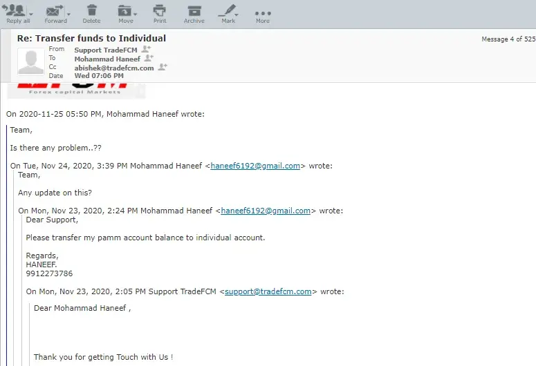536x366 pixels.
Task: Click the Move folder icon
Action: (x=124, y=10)
